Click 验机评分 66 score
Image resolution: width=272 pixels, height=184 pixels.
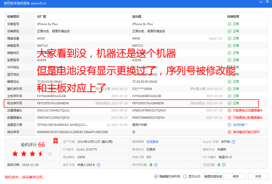tap(33, 145)
